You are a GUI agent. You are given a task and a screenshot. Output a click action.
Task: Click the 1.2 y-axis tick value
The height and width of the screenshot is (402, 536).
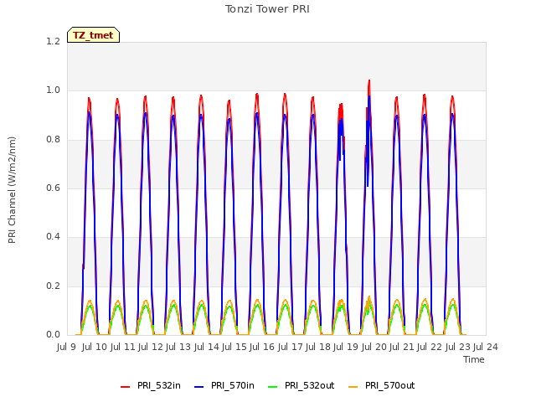pyautogui.click(x=54, y=41)
